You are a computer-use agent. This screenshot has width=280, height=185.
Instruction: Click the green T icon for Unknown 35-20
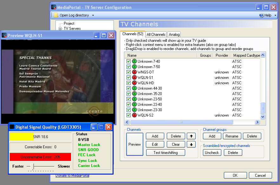[x=134, y=94]
